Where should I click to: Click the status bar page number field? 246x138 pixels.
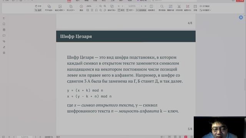point(25,137)
